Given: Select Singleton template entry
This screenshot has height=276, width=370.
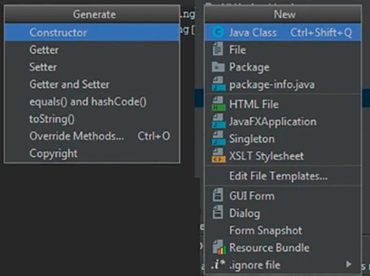Looking at the screenshot, I should tap(283, 139).
